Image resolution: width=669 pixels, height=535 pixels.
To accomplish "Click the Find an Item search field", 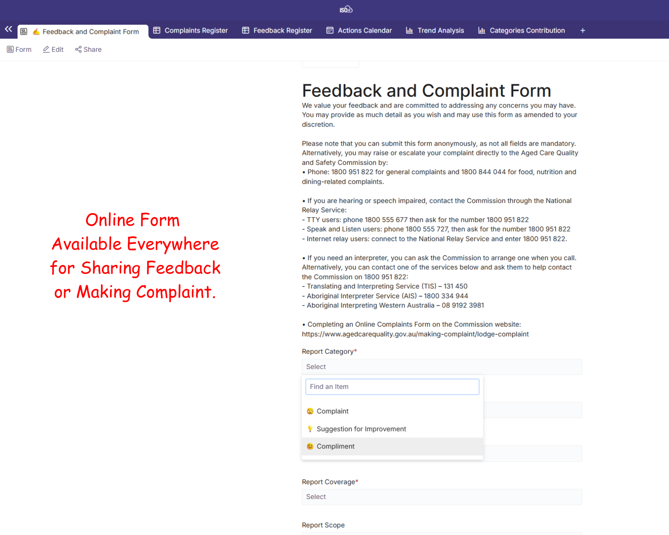I will point(392,387).
